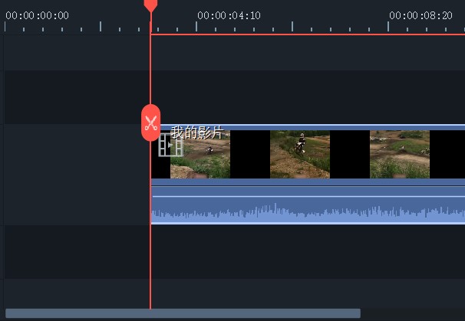This screenshot has width=465, height=321.
Task: Click the middle thumbnail with the jumping rider
Action: click(x=299, y=154)
